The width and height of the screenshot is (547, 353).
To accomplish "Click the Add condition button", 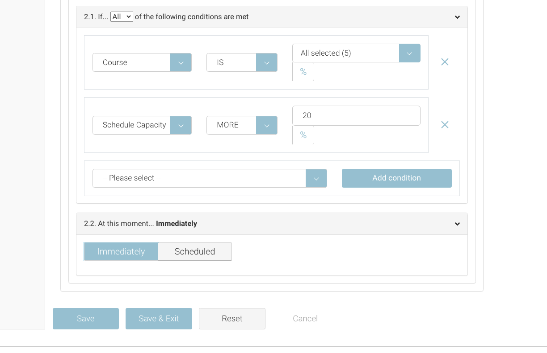I will click(396, 178).
